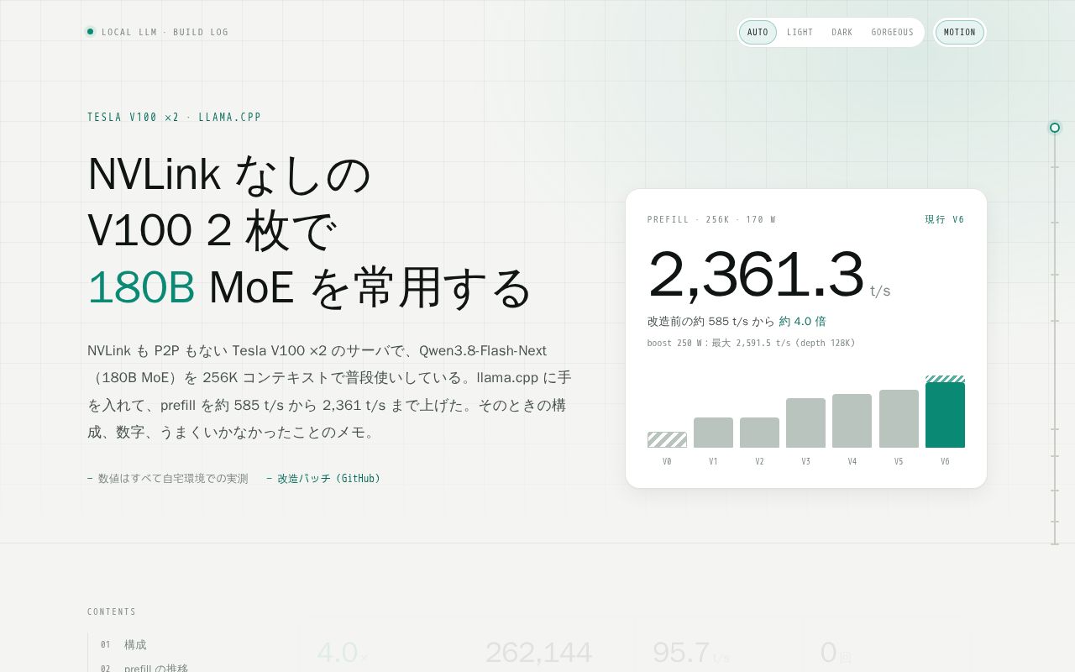Image resolution: width=1075 pixels, height=672 pixels.
Task: Click the faded 262,144 statistic
Action: (x=538, y=653)
